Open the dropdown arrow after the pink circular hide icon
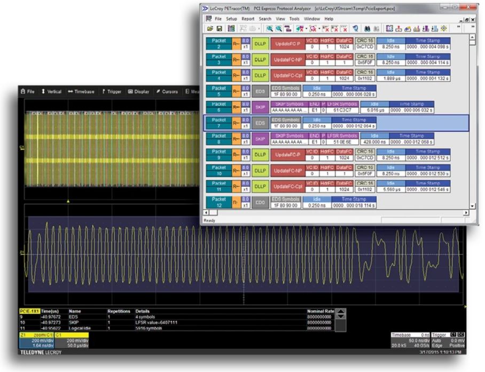Image resolution: width=485 pixels, height=372 pixels. [x=319, y=29]
